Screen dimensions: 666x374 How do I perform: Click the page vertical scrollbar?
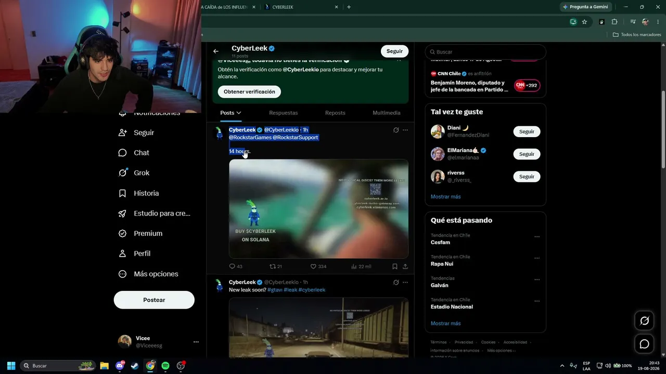(662, 130)
